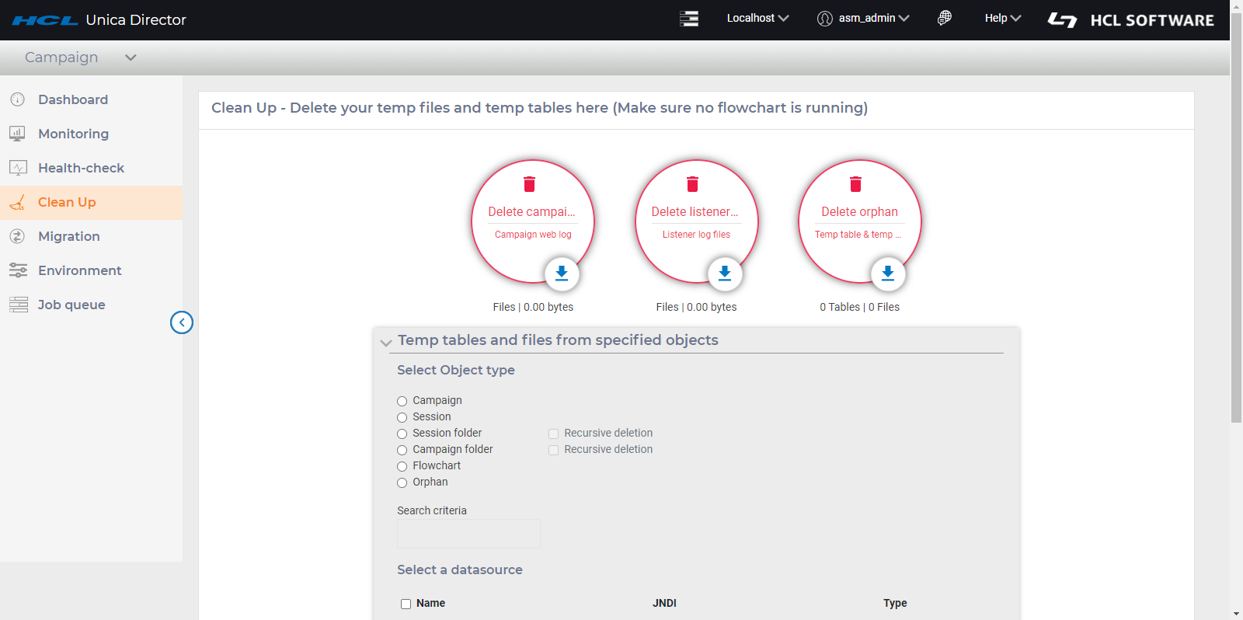1243x620 pixels.
Task: Open the Help menu
Action: (1002, 18)
